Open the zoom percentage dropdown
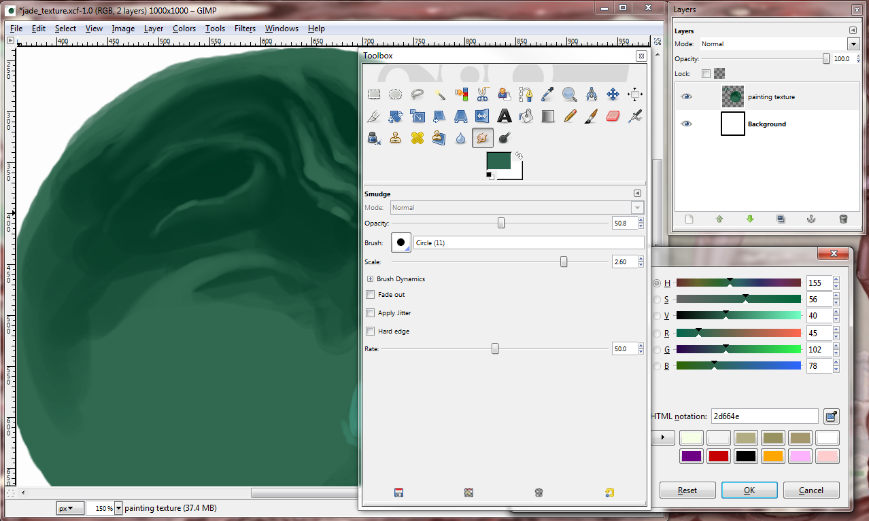Screen dimensions: 869x521 coord(119,508)
